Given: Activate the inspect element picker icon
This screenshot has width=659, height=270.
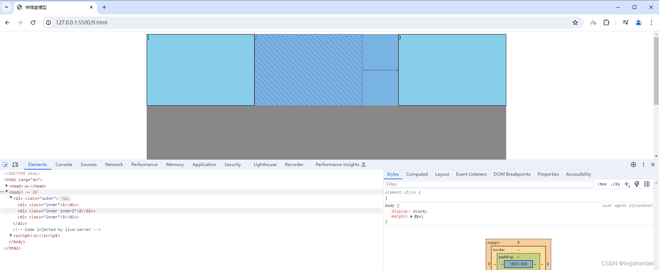Looking at the screenshot, I should 5,165.
